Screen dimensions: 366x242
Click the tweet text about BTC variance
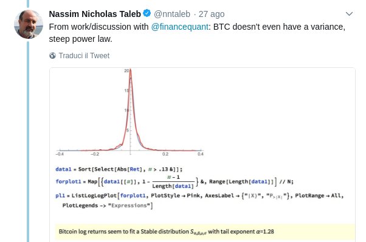click(x=197, y=33)
